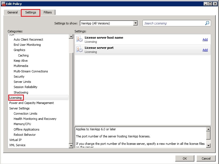Open the Settings to show dropdown
Image resolution: width=219 pixels, height=164 pixels.
click(135, 23)
